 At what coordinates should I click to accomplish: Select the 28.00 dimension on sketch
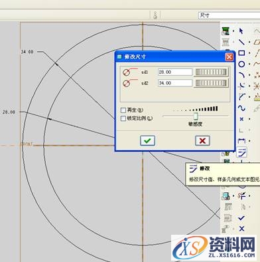[x=9, y=112]
